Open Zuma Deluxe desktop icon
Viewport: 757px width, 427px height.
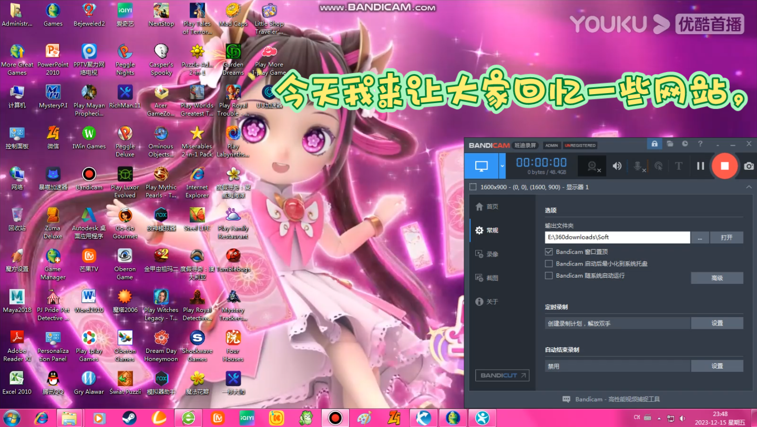click(53, 223)
